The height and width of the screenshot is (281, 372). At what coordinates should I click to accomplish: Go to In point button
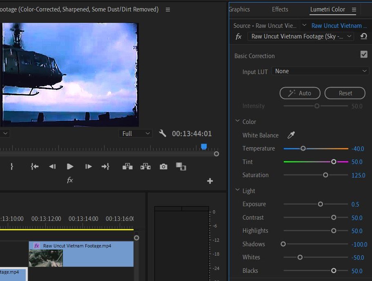(x=35, y=166)
